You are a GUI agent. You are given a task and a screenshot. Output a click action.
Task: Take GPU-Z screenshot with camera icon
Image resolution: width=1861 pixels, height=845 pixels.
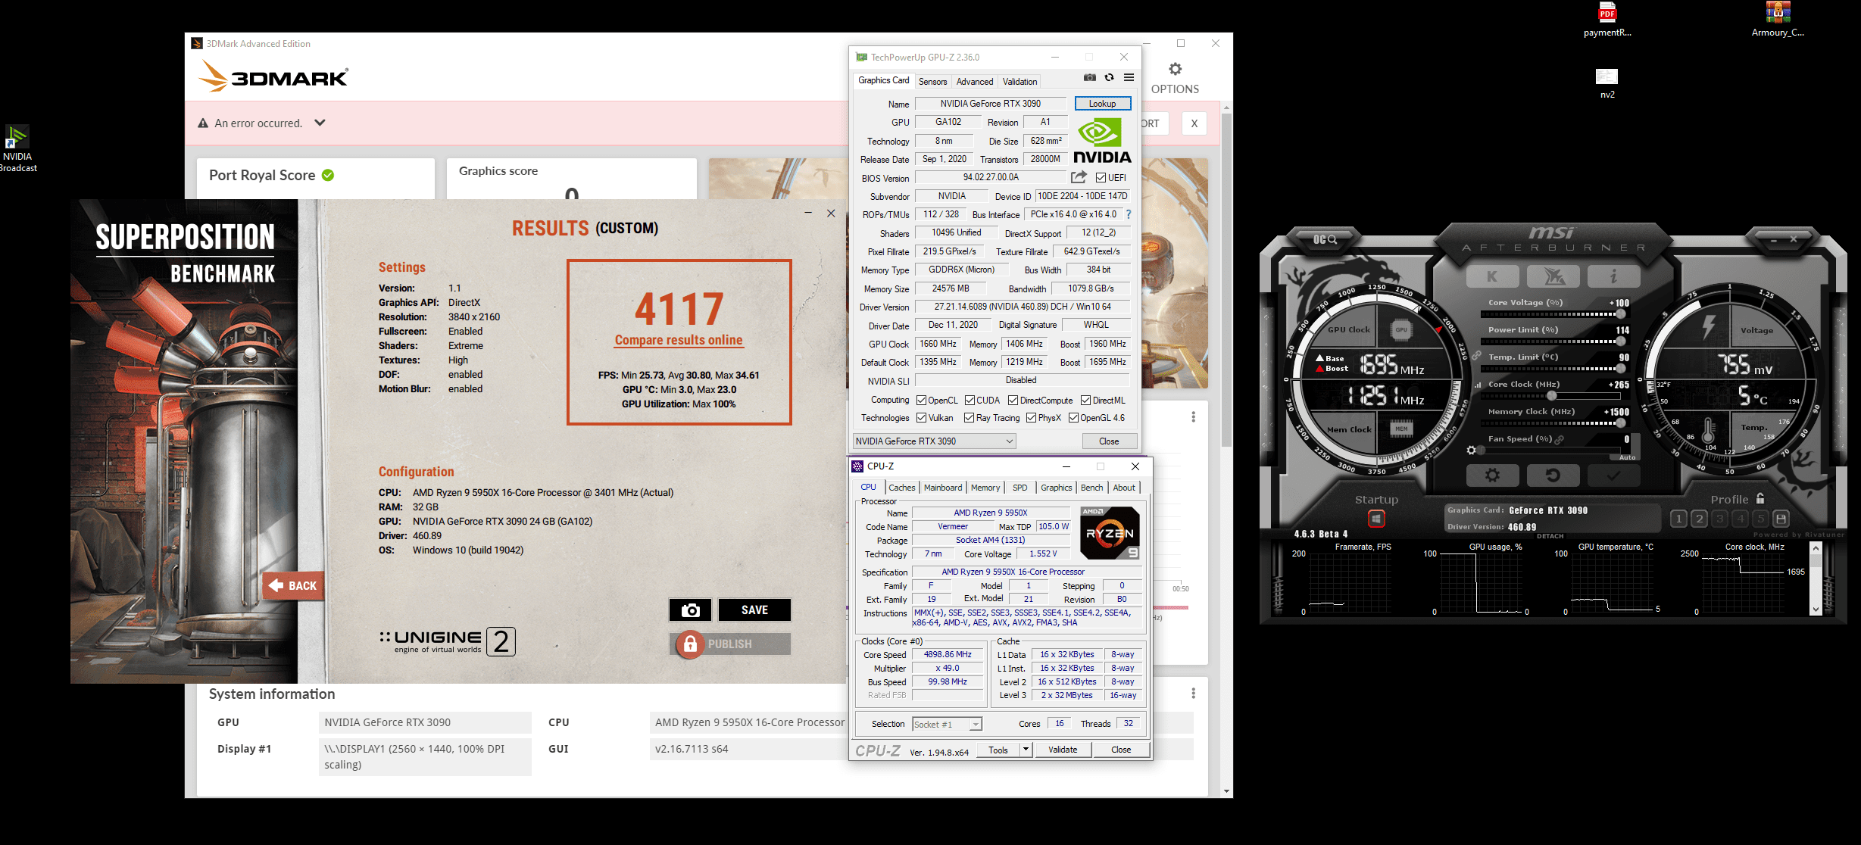1089,78
